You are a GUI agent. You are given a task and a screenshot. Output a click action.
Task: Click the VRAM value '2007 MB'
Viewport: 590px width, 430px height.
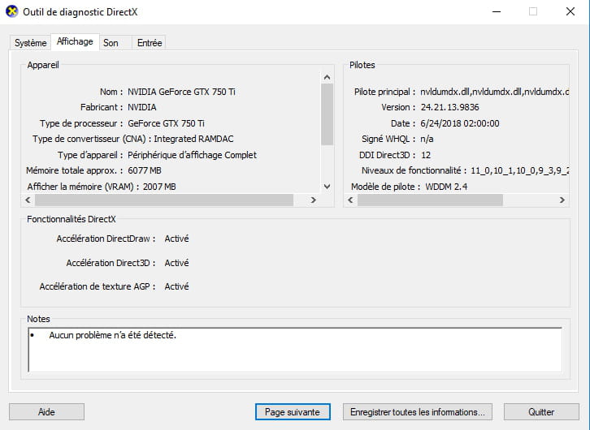159,187
